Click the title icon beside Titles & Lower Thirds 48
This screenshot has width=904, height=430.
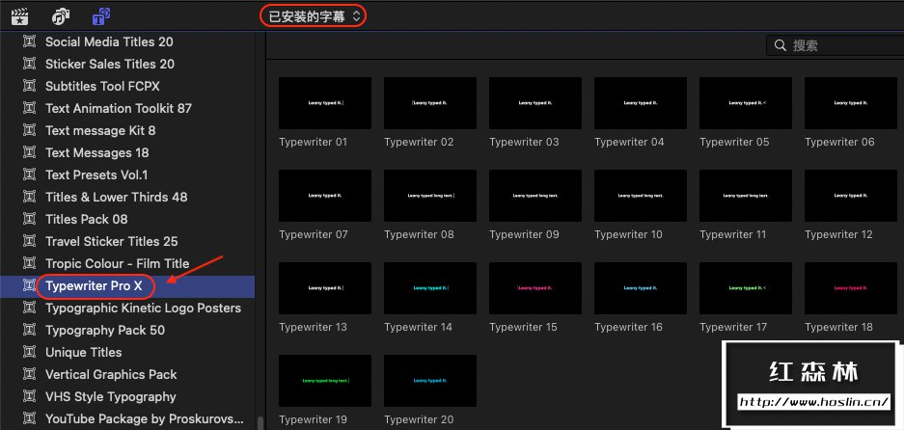click(x=29, y=197)
